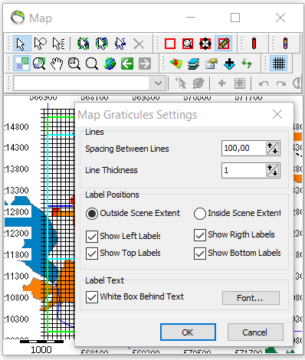Open the Font... dialog button

coord(251,298)
